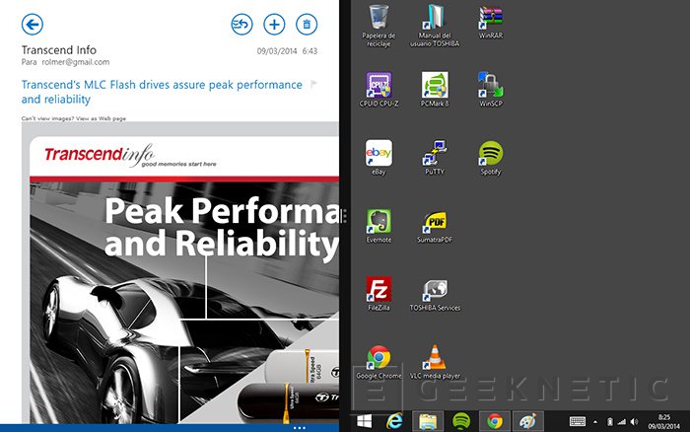
Task: Open Paint from the taskbar
Action: [528, 421]
